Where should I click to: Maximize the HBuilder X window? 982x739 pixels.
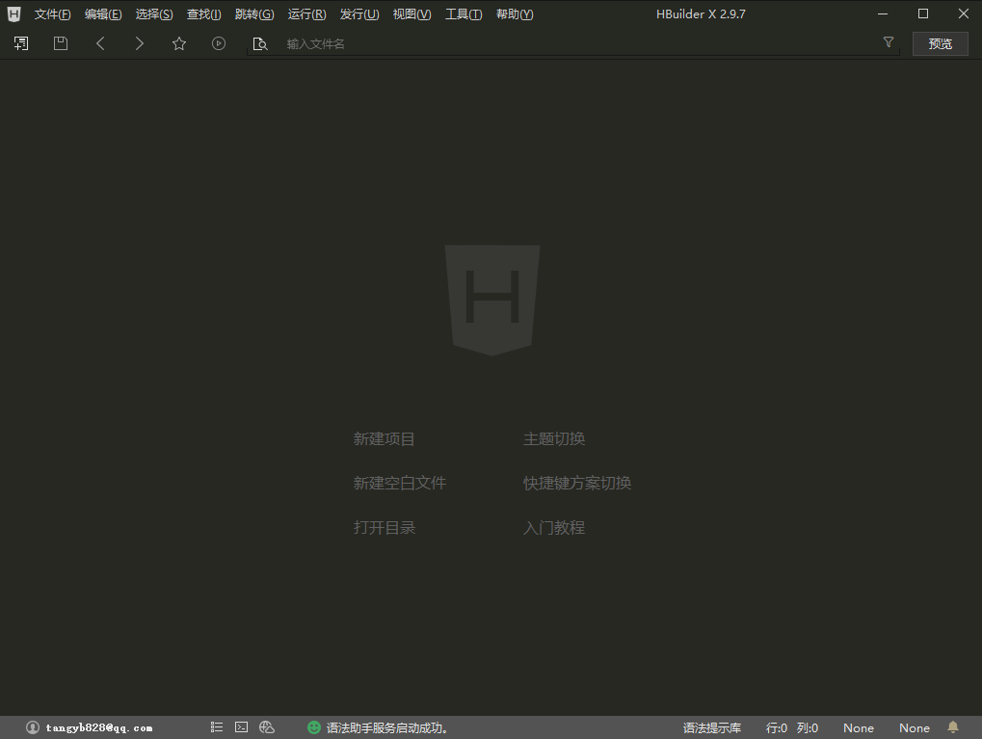pyautogui.click(x=923, y=13)
